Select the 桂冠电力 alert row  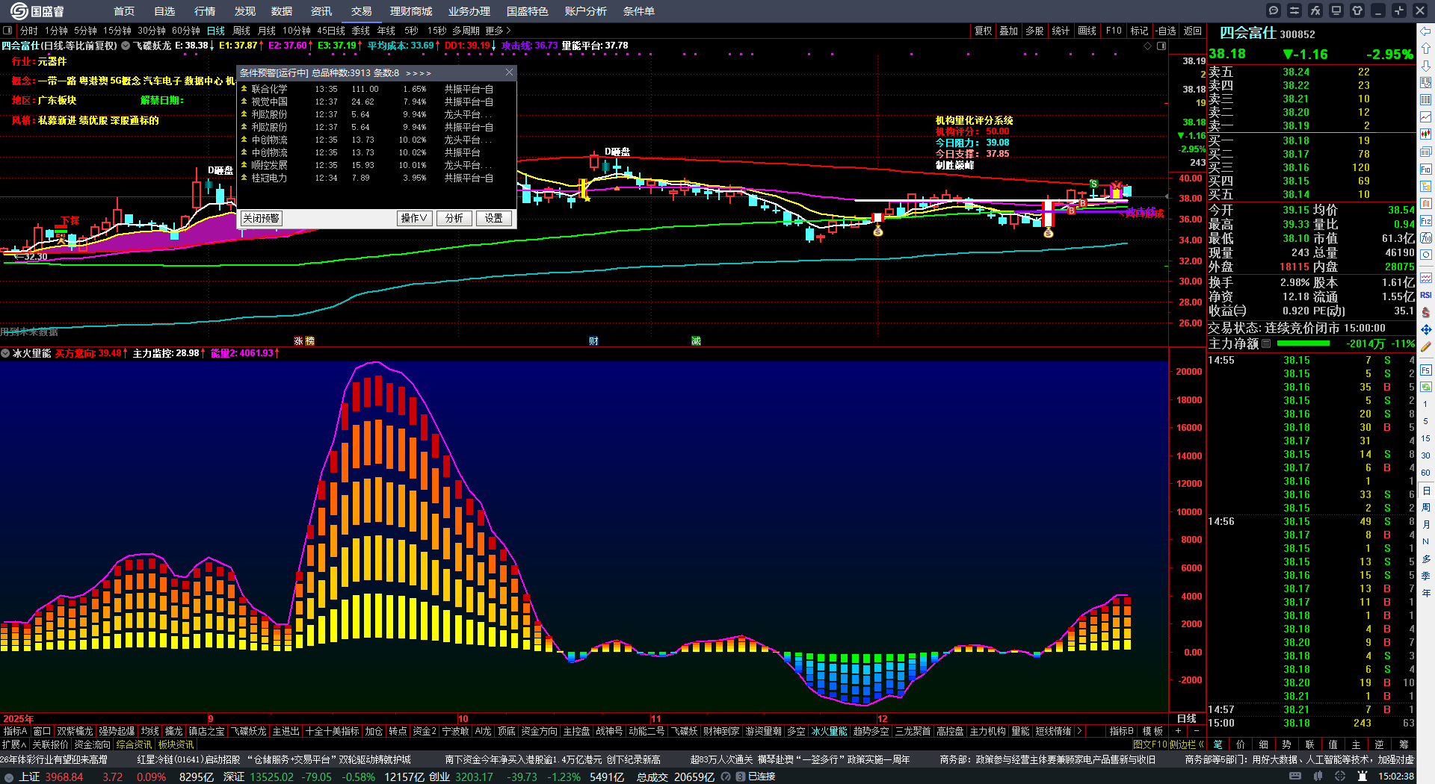(377, 178)
